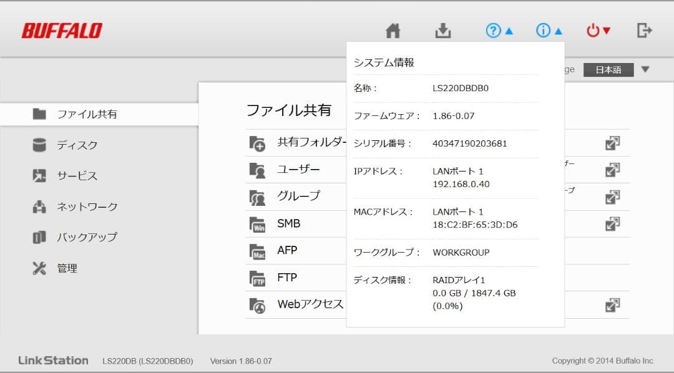Click the user folder icon
The width and height of the screenshot is (674, 373).
pyautogui.click(x=258, y=171)
